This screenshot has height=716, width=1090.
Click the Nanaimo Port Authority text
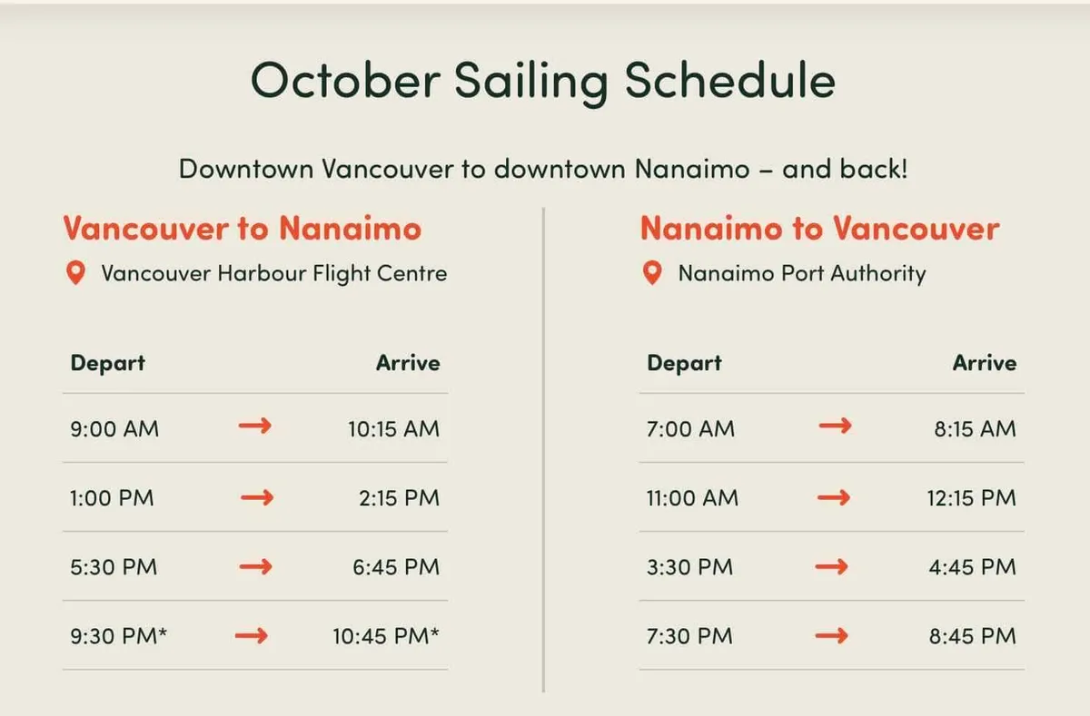point(802,273)
